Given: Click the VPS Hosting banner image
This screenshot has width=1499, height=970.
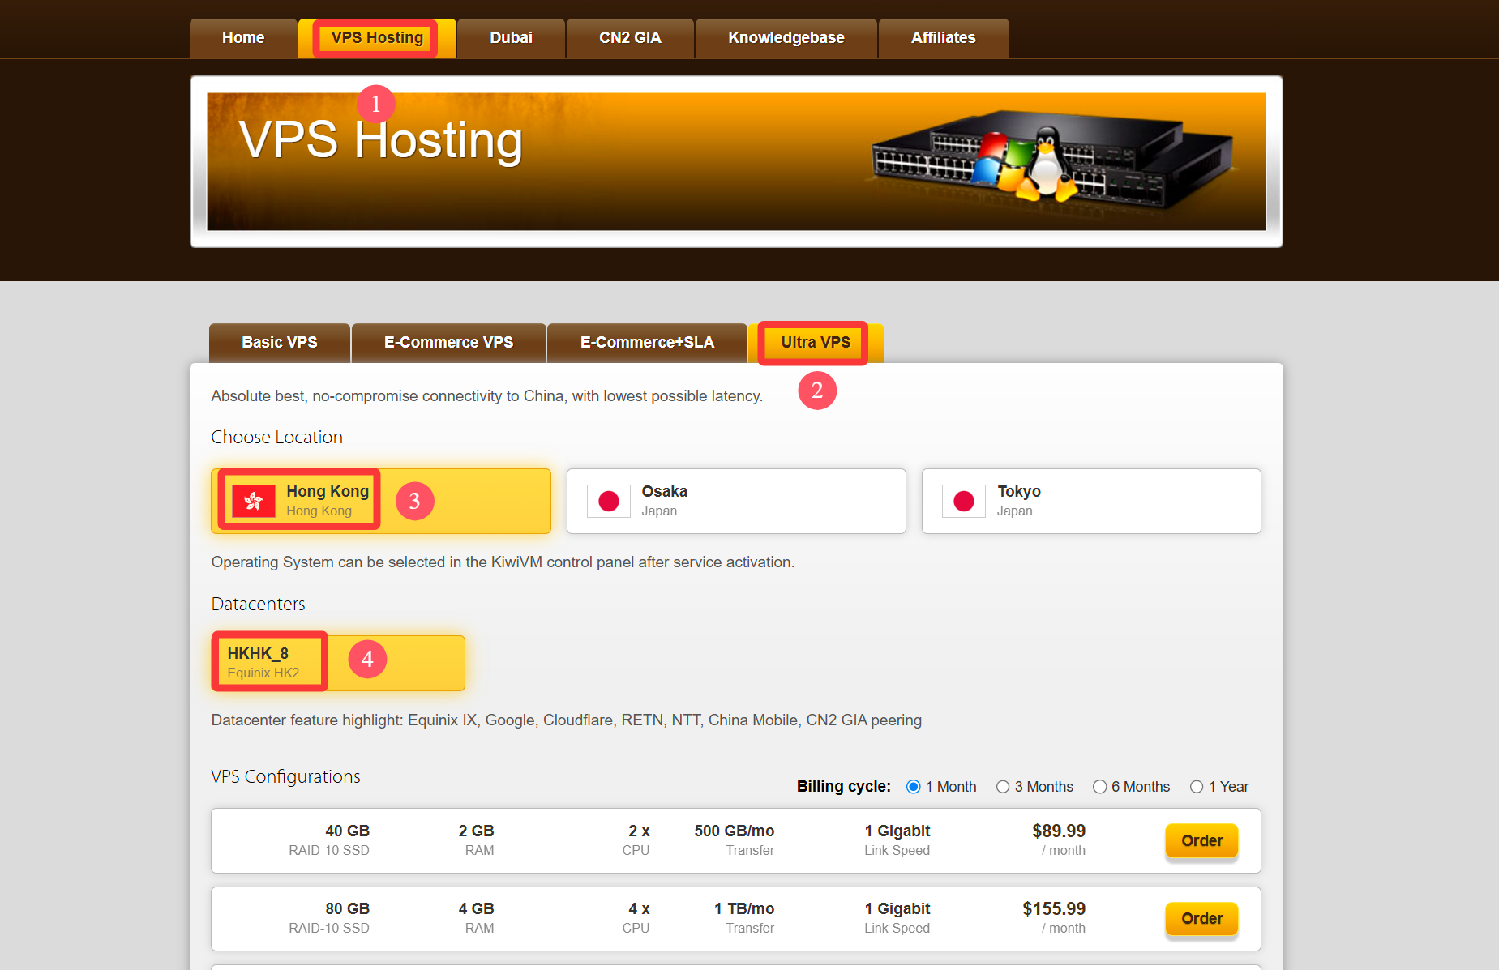Looking at the screenshot, I should [x=735, y=161].
